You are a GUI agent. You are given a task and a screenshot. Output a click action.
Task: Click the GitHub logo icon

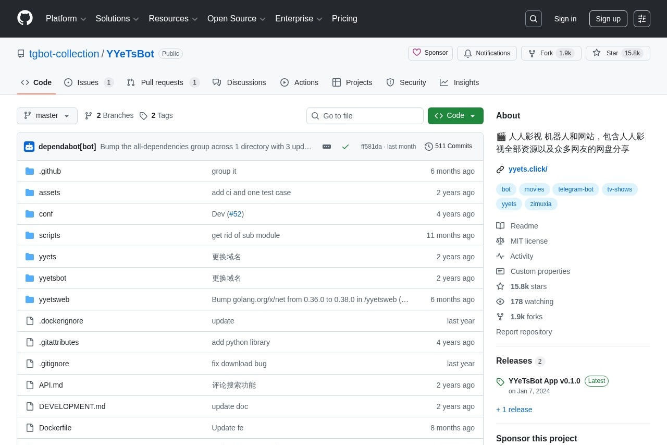click(x=25, y=18)
